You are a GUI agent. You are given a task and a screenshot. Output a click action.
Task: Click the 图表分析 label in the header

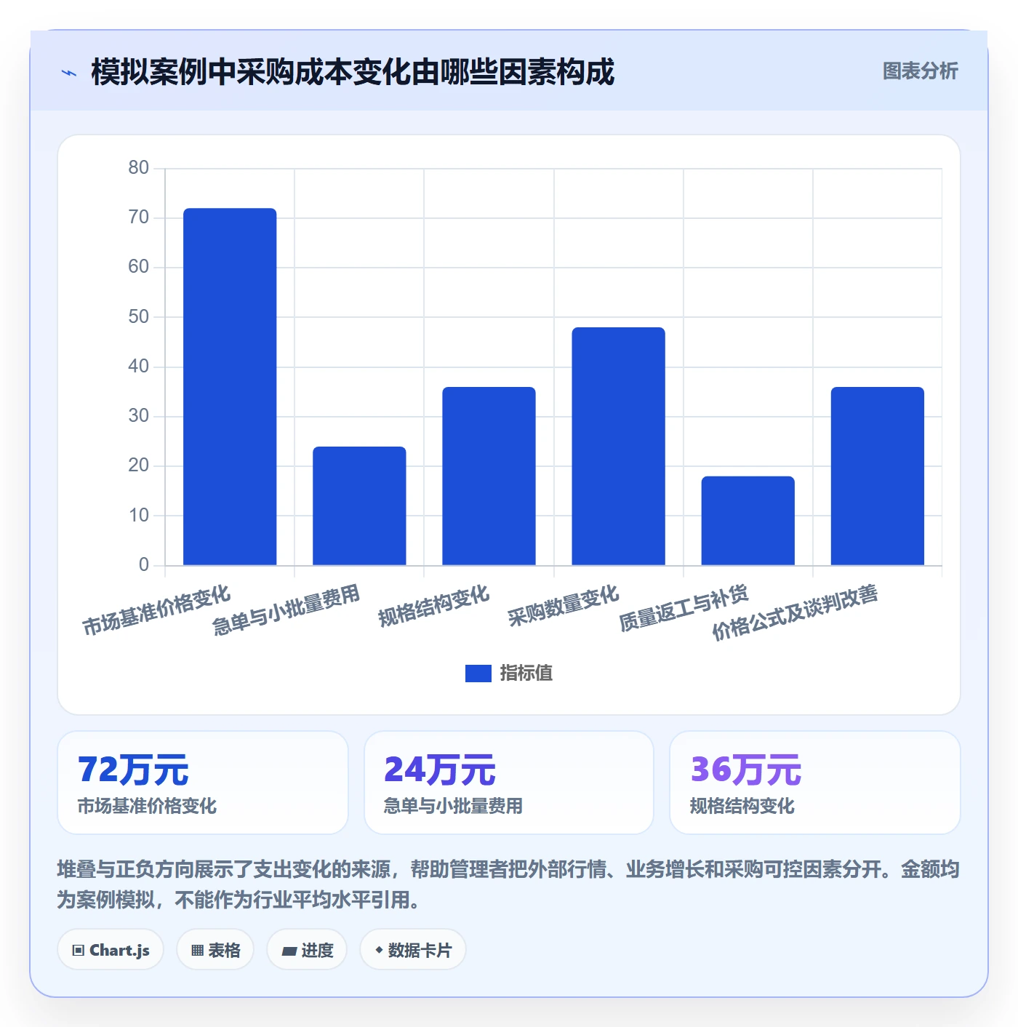(920, 71)
